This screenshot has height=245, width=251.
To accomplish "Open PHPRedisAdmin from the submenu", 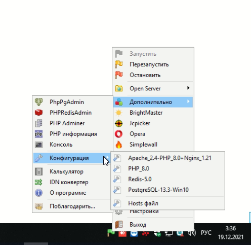I will (x=72, y=113).
